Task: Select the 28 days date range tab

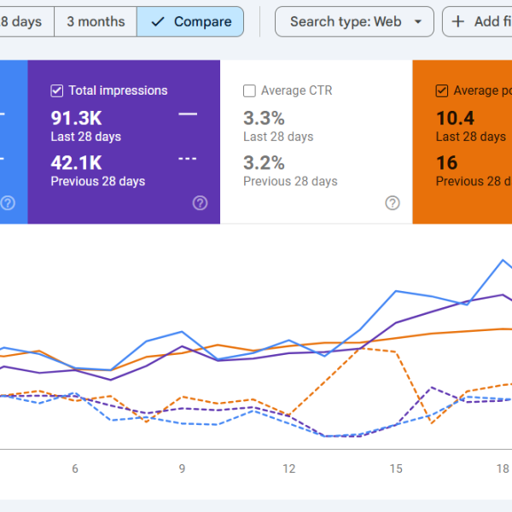Action: coord(23,21)
